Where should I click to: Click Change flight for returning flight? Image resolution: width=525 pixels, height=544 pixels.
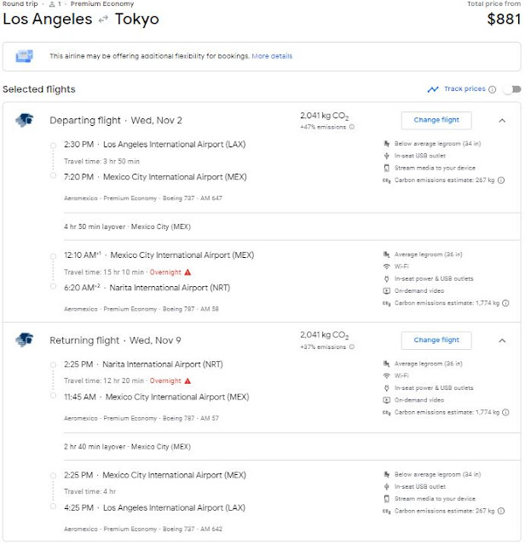[x=436, y=341]
